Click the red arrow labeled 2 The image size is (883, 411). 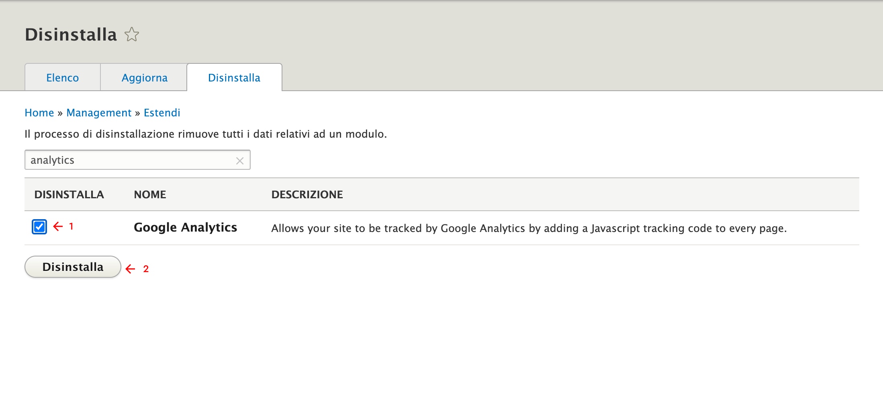coord(131,269)
